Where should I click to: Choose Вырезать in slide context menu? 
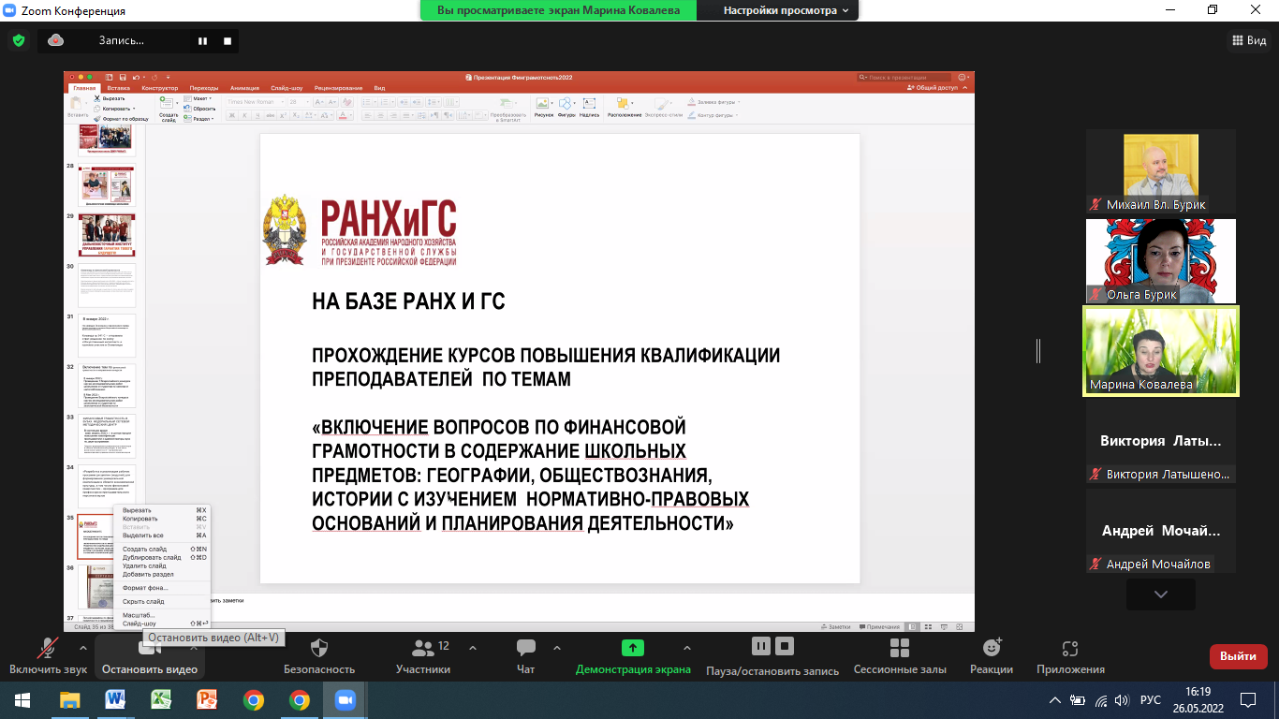(162, 510)
